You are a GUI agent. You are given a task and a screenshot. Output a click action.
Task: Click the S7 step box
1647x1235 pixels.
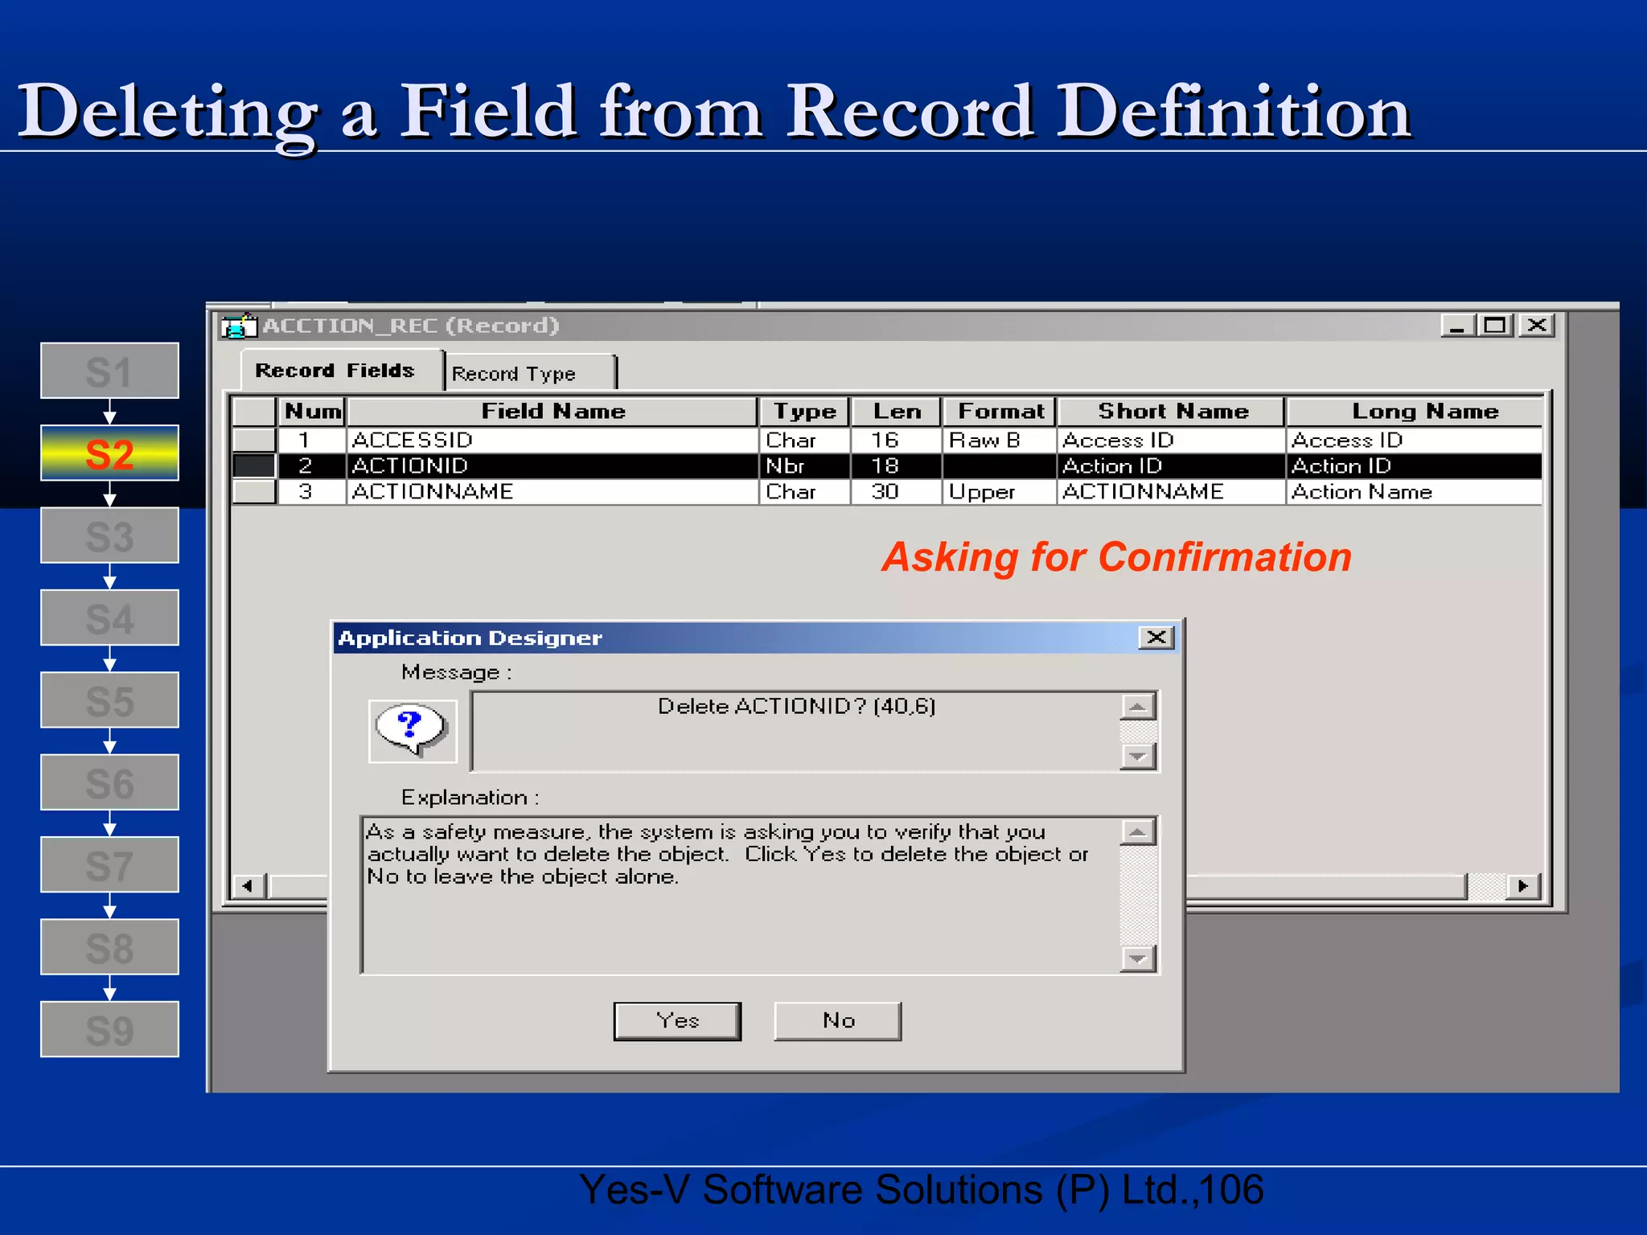tap(110, 865)
